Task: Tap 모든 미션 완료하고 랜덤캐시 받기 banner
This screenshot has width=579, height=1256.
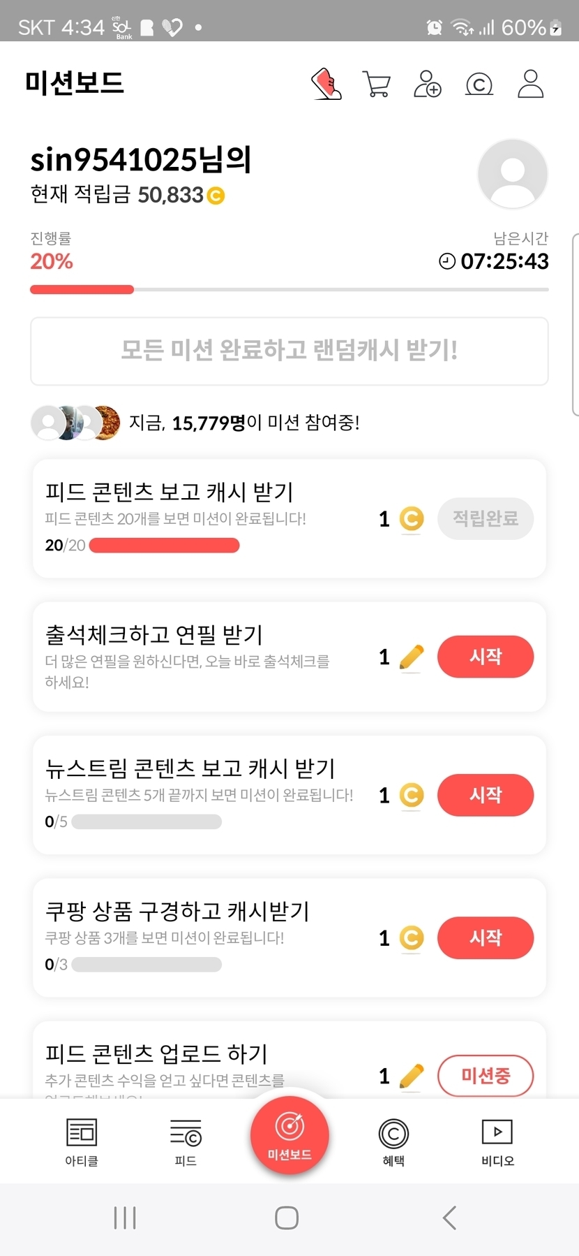Action: 289,351
